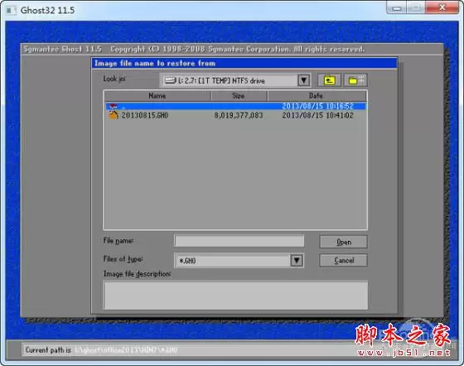Viewport: 464px width, 366px height.
Task: Click the Image file description box
Action: [235, 296]
